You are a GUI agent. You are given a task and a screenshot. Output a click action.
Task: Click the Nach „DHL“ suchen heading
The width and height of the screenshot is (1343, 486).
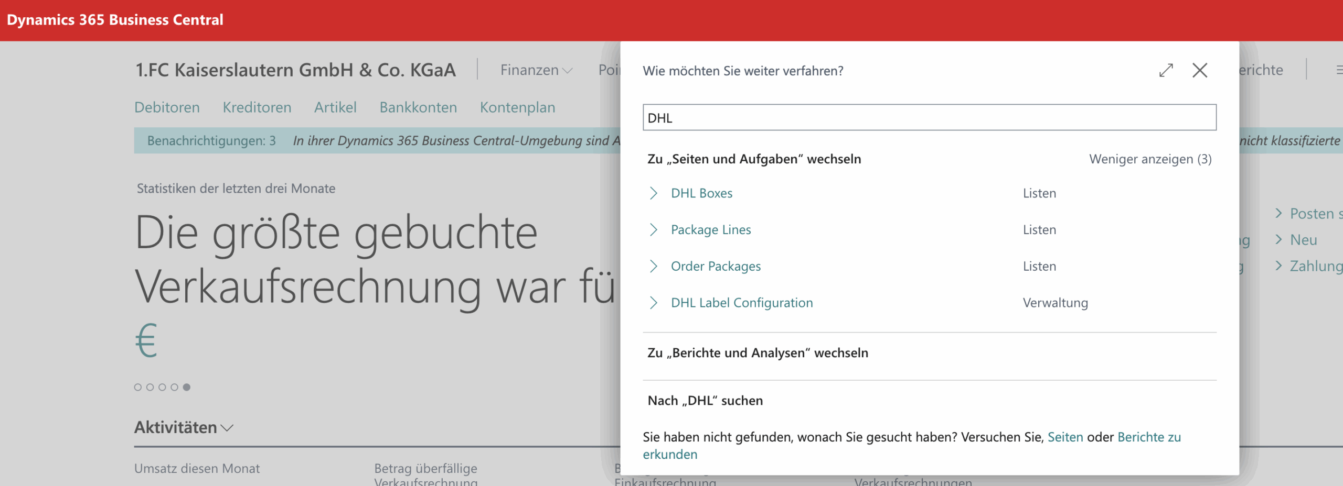click(705, 401)
